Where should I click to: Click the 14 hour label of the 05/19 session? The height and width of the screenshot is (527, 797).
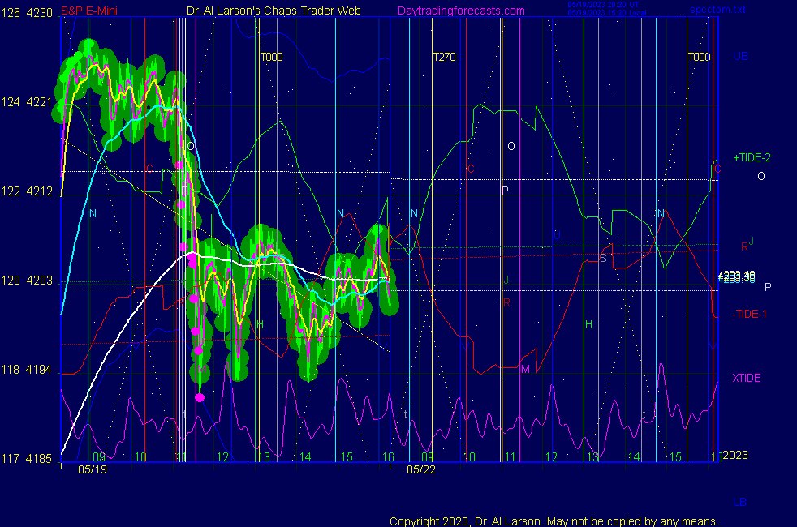[x=305, y=457]
